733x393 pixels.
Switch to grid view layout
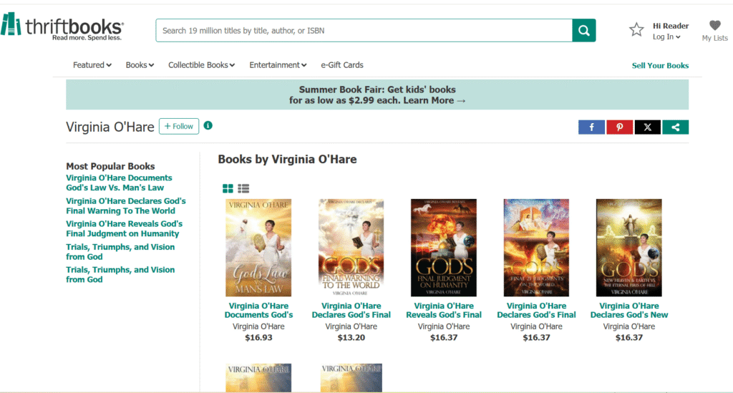pos(228,188)
